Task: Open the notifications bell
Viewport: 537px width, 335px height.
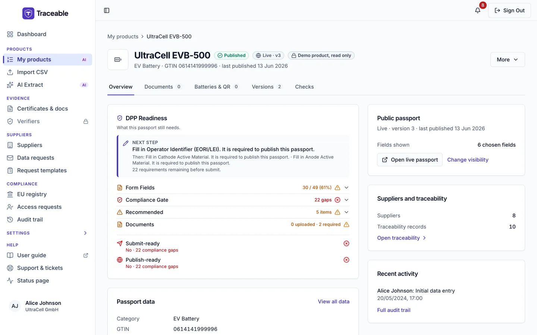Action: point(478,10)
